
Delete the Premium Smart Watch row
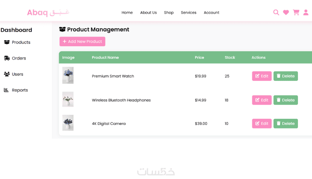click(x=285, y=76)
